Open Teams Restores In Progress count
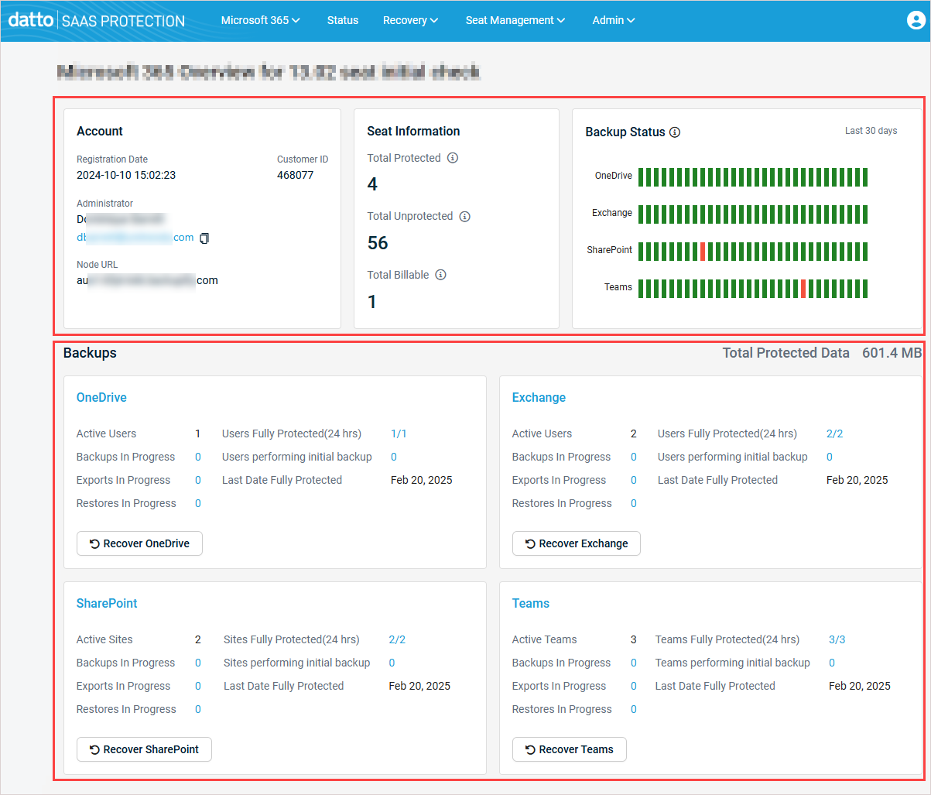 [634, 709]
